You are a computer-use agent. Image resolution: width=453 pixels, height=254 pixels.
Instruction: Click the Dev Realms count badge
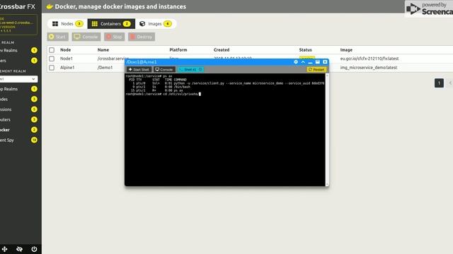click(34, 50)
